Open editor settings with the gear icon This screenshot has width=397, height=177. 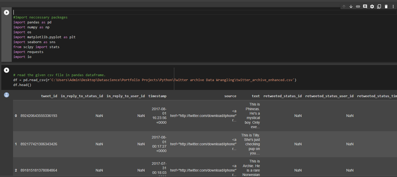tap(372, 6)
